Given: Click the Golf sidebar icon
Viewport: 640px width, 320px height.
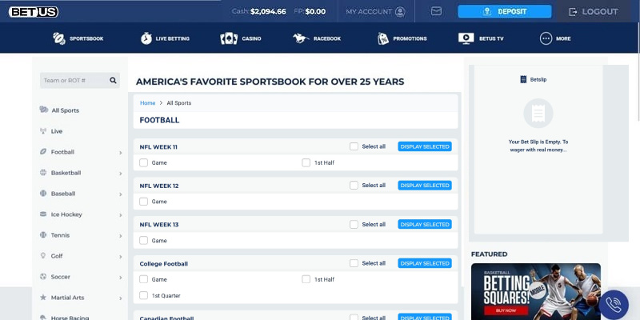Looking at the screenshot, I should click(x=43, y=255).
